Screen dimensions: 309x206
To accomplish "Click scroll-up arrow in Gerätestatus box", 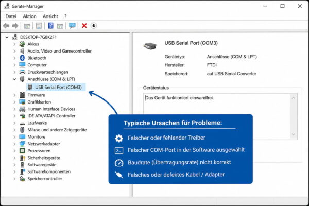I will tap(293, 98).
